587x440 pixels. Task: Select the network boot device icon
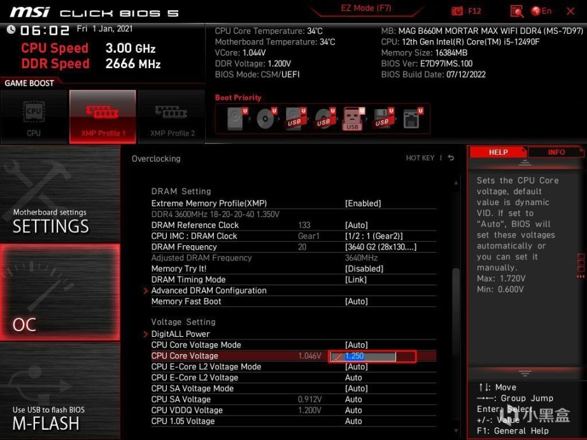[x=412, y=118]
